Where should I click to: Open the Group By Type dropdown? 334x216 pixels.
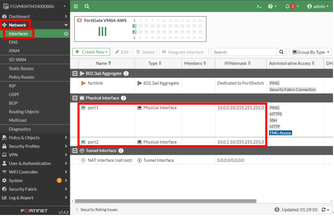(x=310, y=52)
